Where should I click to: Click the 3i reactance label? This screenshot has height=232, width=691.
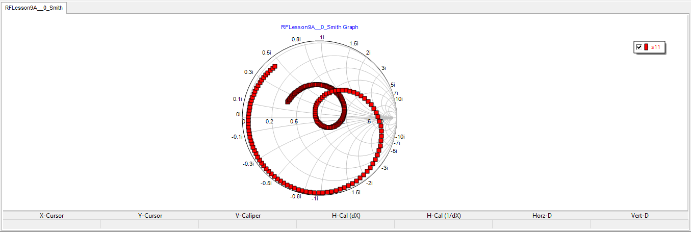point(383,68)
